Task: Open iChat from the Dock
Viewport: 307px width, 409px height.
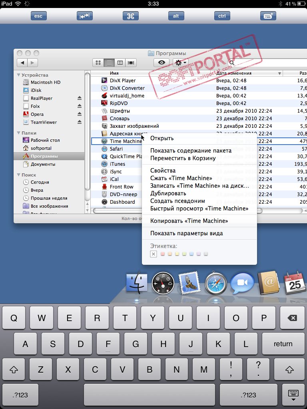Action: [x=242, y=283]
